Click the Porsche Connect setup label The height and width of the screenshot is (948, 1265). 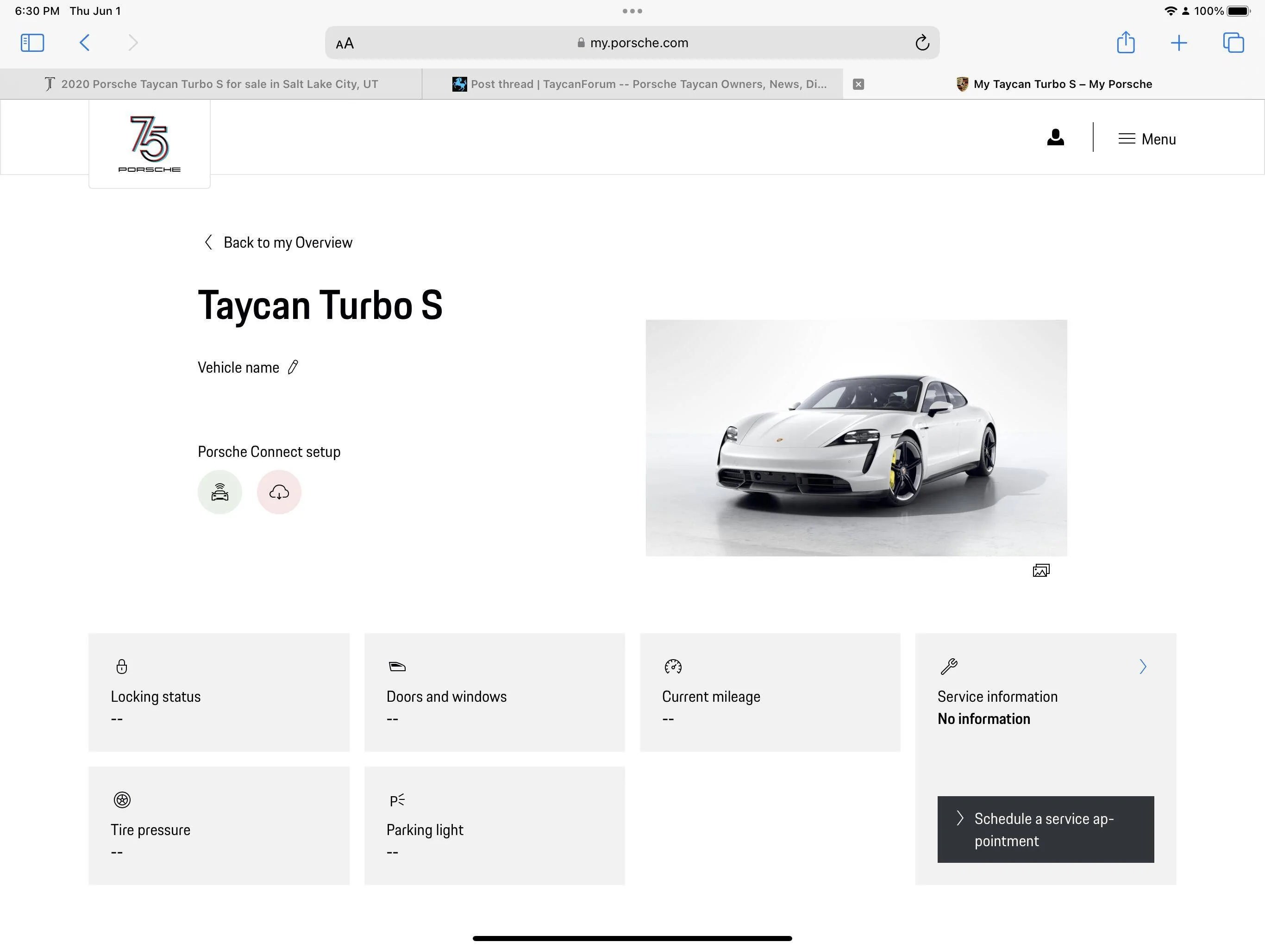269,452
